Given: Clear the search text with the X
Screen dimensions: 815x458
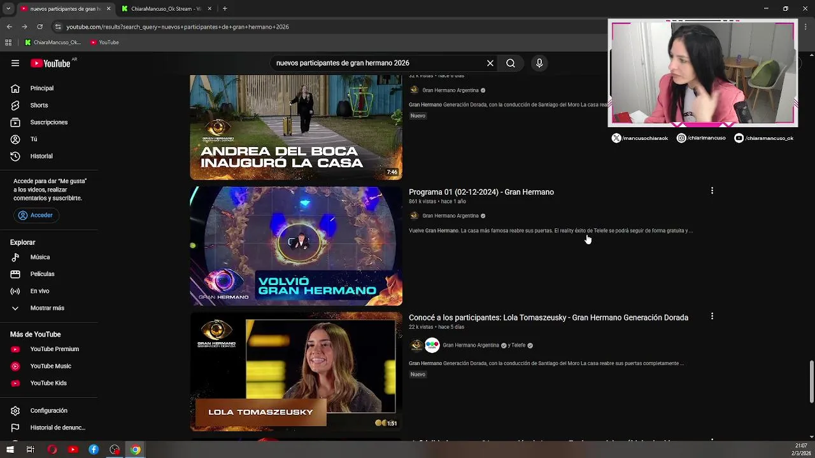Looking at the screenshot, I should tap(490, 63).
